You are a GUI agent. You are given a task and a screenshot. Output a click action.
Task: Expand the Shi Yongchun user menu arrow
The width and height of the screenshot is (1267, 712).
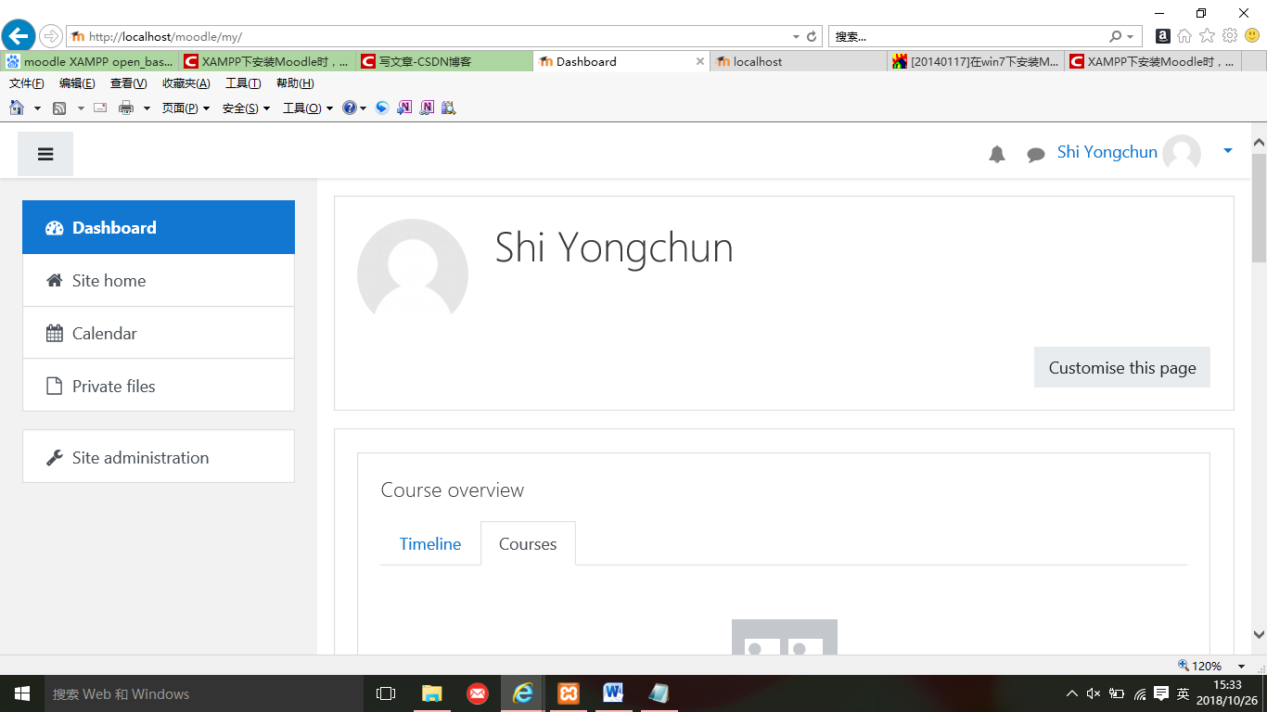[1228, 150]
